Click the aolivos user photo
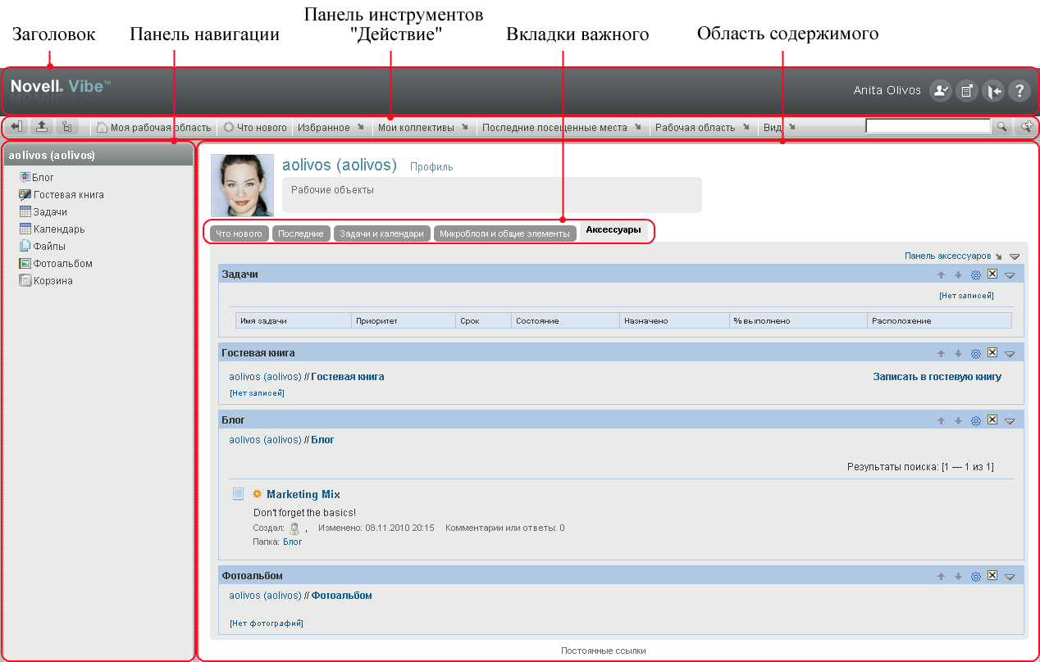The height and width of the screenshot is (662, 1040). point(243,185)
